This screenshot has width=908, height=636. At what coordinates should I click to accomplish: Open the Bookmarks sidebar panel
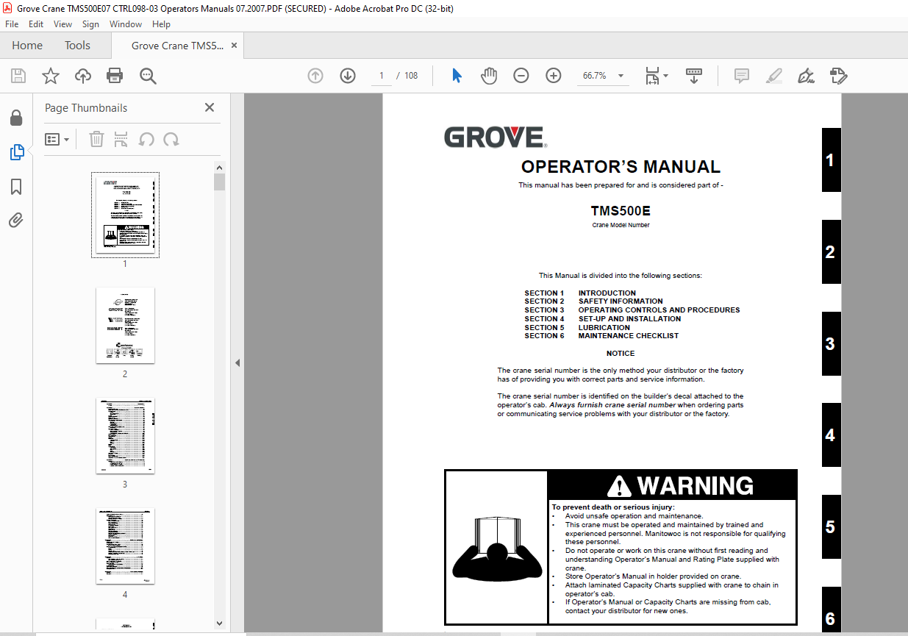click(15, 187)
